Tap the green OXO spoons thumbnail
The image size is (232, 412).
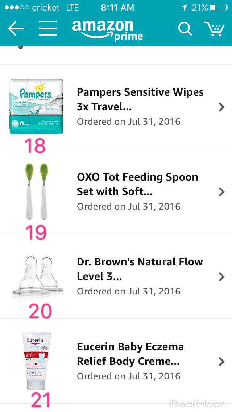click(37, 191)
